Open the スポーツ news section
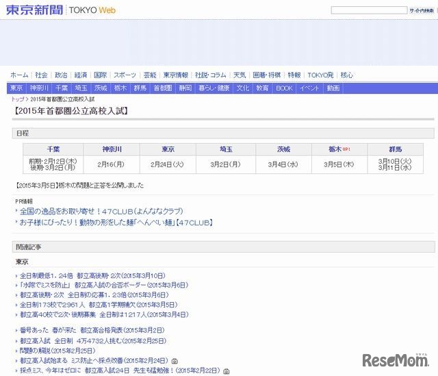 125,75
